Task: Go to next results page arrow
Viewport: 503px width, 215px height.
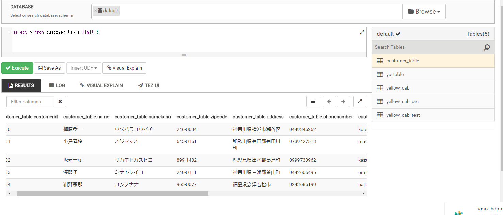Action: click(x=343, y=101)
